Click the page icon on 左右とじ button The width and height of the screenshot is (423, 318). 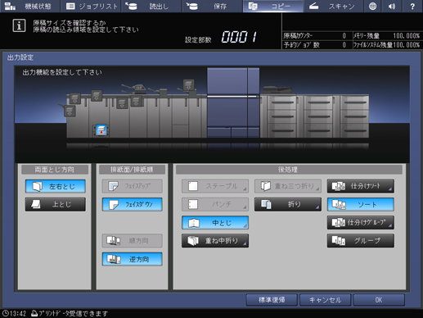(x=38, y=186)
